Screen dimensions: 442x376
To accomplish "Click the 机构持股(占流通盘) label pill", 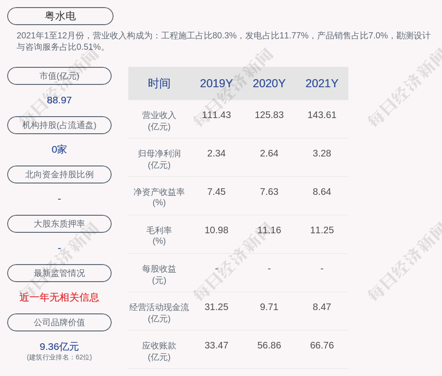I will [59, 125].
